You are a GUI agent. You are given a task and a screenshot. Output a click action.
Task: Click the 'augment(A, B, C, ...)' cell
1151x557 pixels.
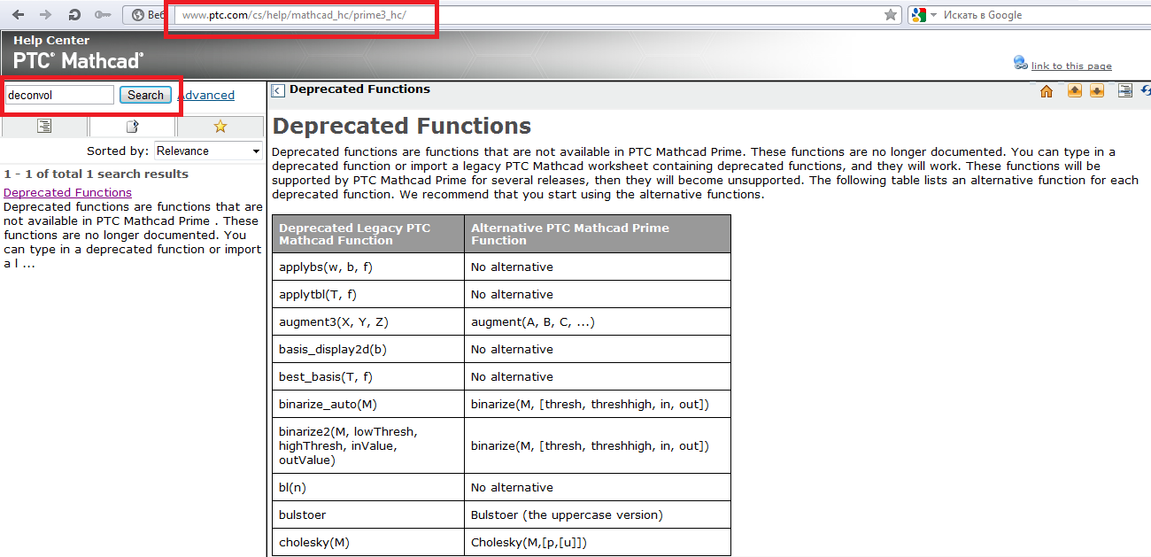pyautogui.click(x=598, y=321)
